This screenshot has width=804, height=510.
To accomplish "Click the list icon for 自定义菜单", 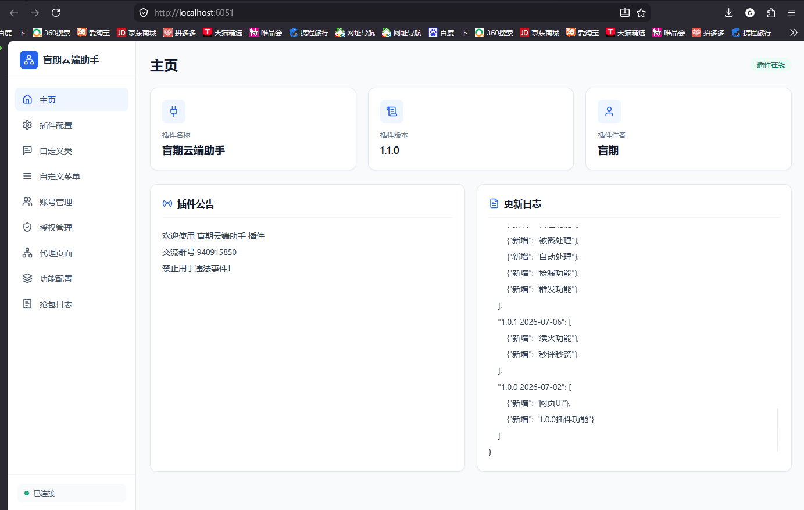I will pyautogui.click(x=27, y=176).
